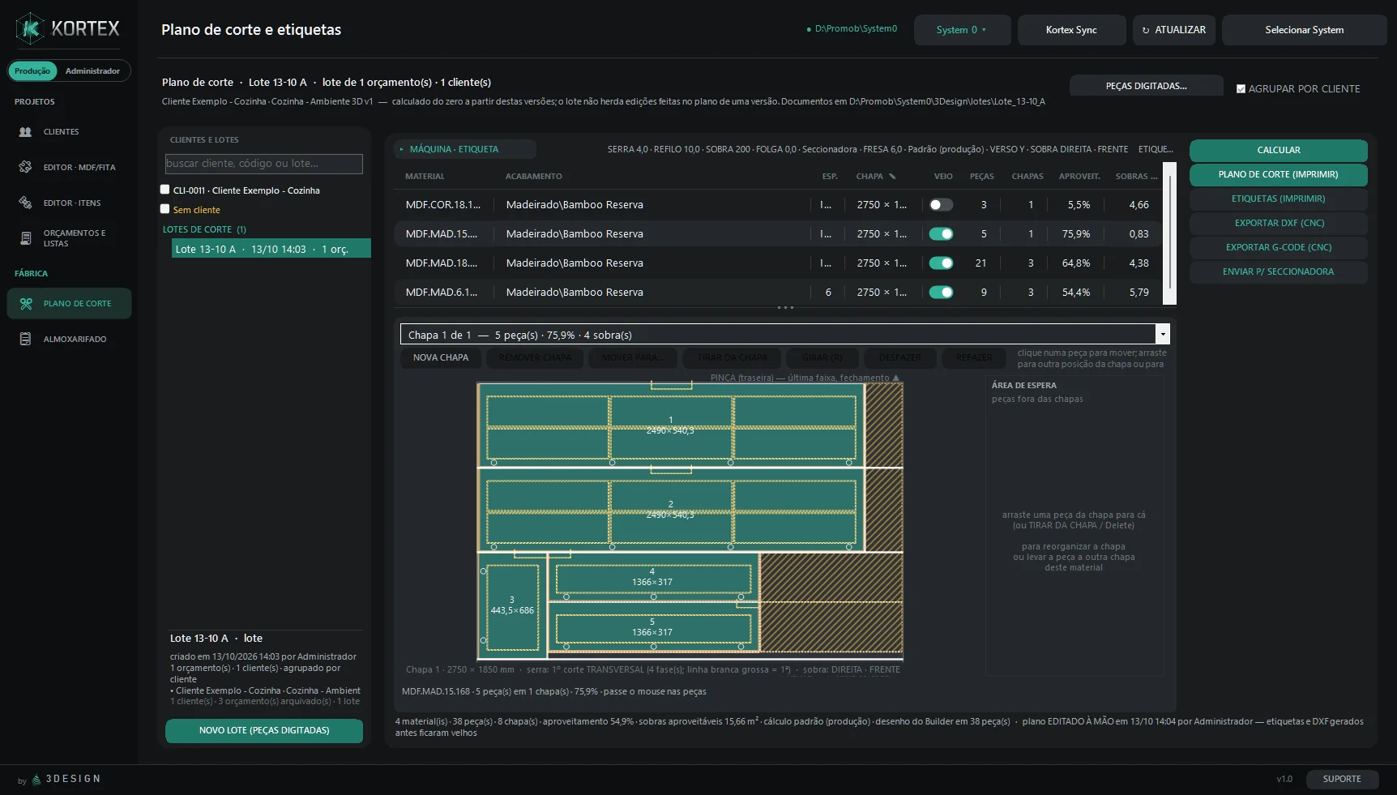The width and height of the screenshot is (1397, 795).
Task: Open the System 0 dropdown
Action: pyautogui.click(x=962, y=30)
